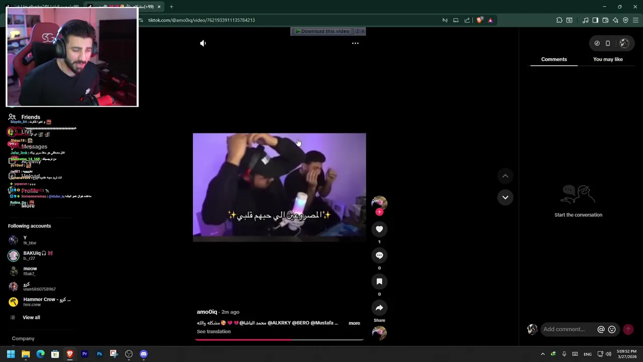The width and height of the screenshot is (643, 362).
Task: Open More in the TikTok sidebar
Action: click(28, 206)
